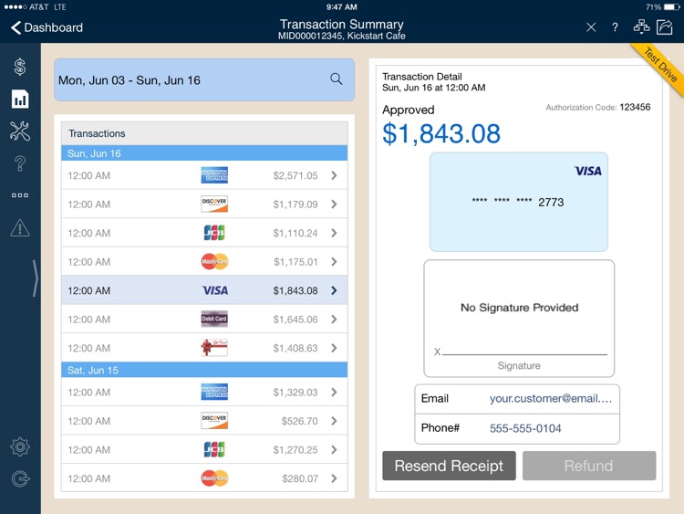Open the wrench tools sidebar icon
The height and width of the screenshot is (514, 684).
(20, 131)
